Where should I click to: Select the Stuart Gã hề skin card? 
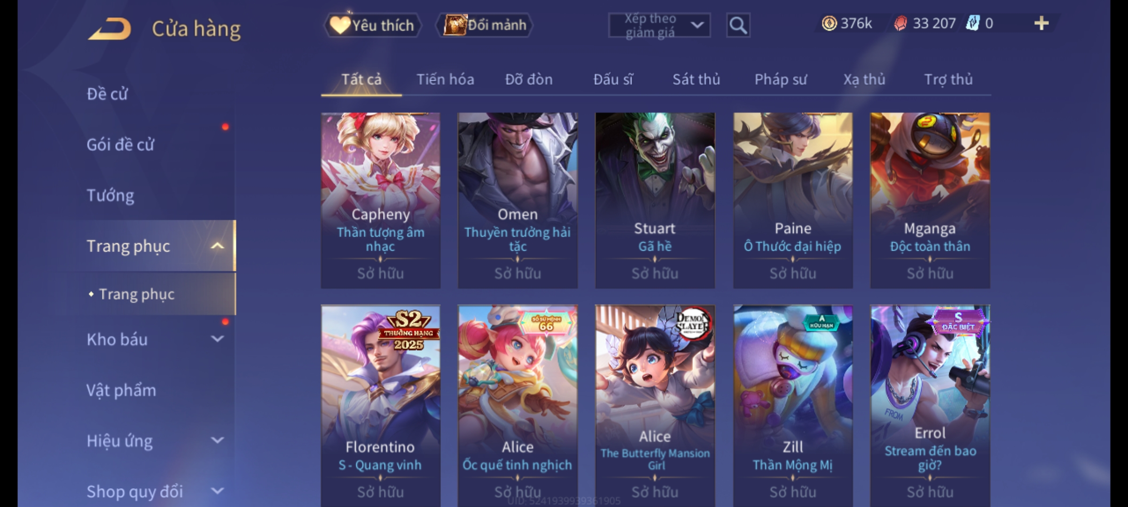[x=655, y=200]
